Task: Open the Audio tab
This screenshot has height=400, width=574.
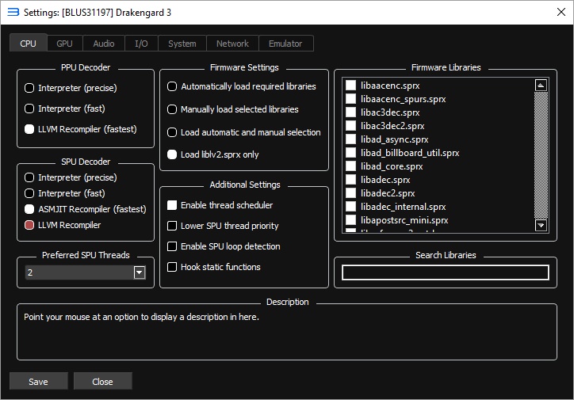Action: click(x=104, y=44)
